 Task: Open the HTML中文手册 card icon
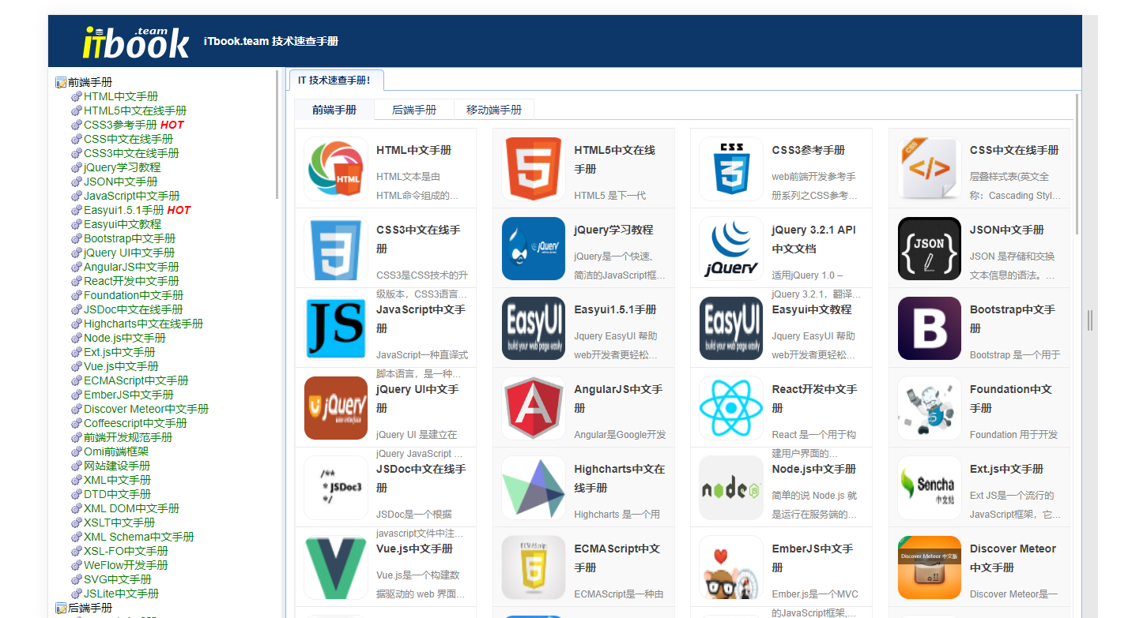(x=336, y=170)
